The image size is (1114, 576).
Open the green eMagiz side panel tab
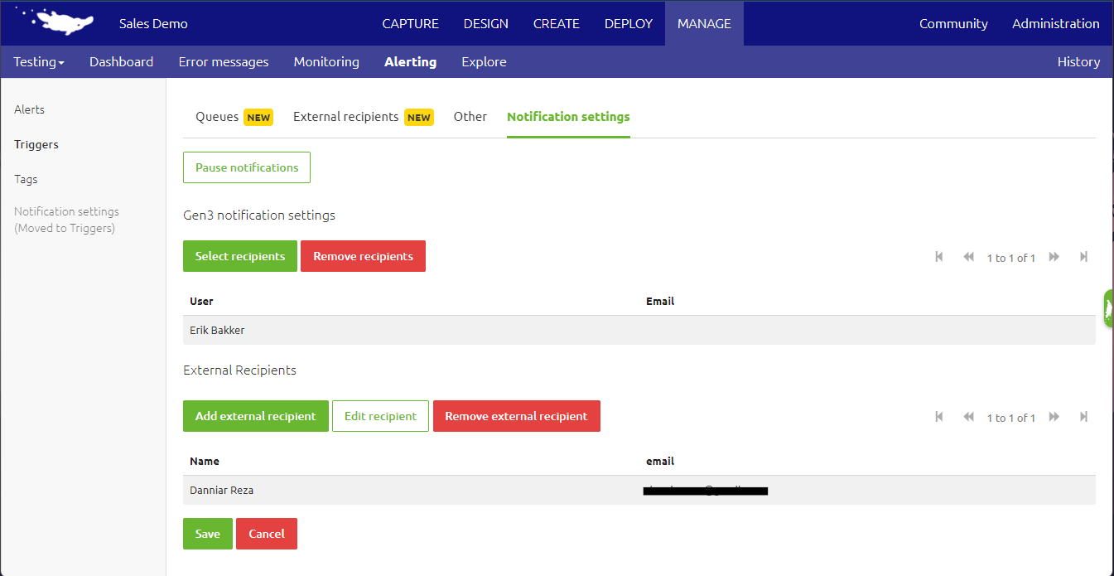1108,307
